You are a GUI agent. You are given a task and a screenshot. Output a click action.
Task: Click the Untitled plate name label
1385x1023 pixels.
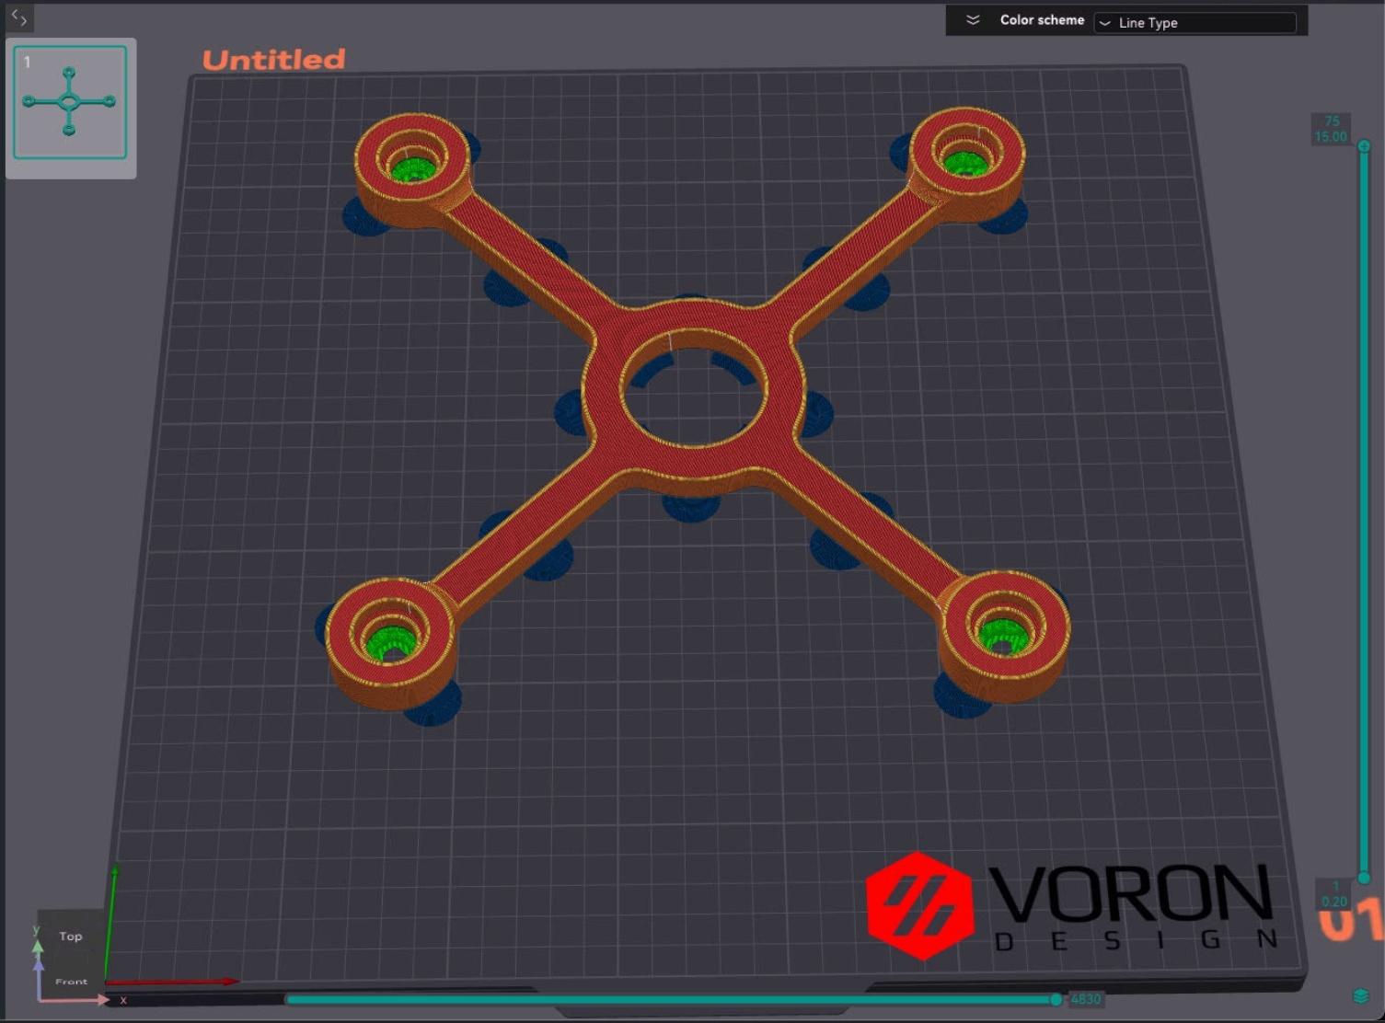273,60
